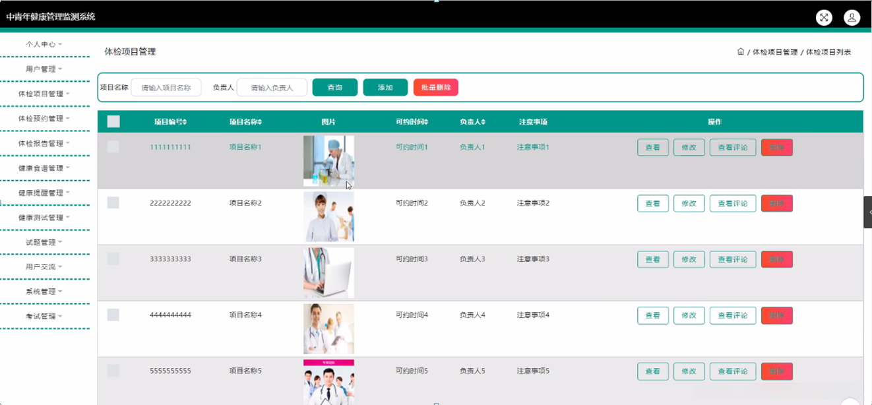Click 查看评论 in the 项目名称3 row
The height and width of the screenshot is (405, 872).
pos(733,259)
